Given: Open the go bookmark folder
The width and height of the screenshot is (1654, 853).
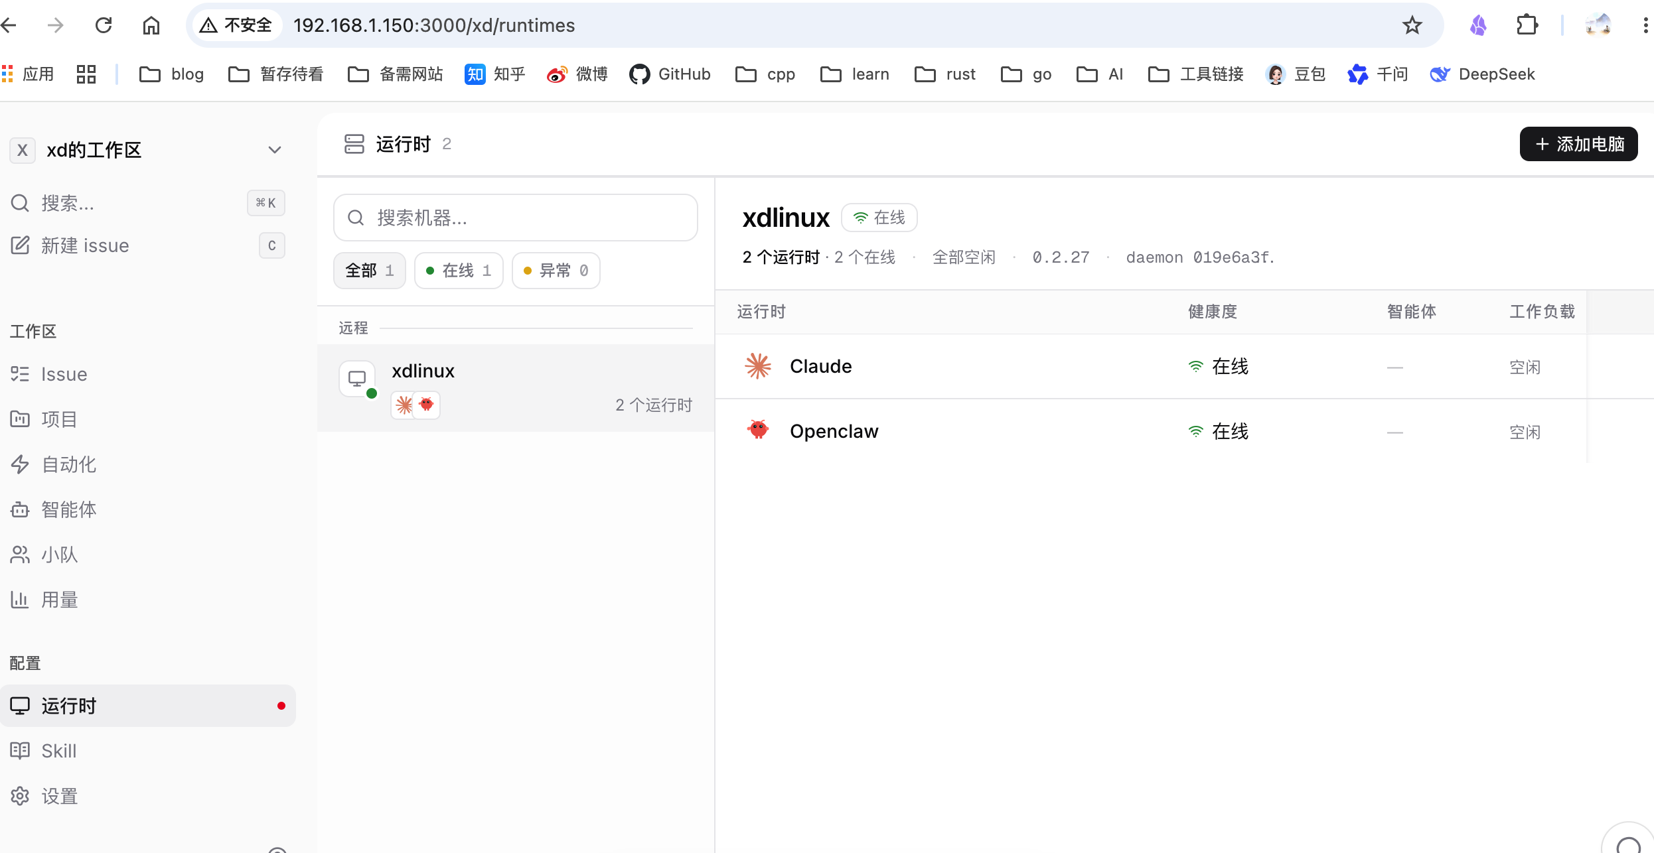Looking at the screenshot, I should pos(1025,74).
